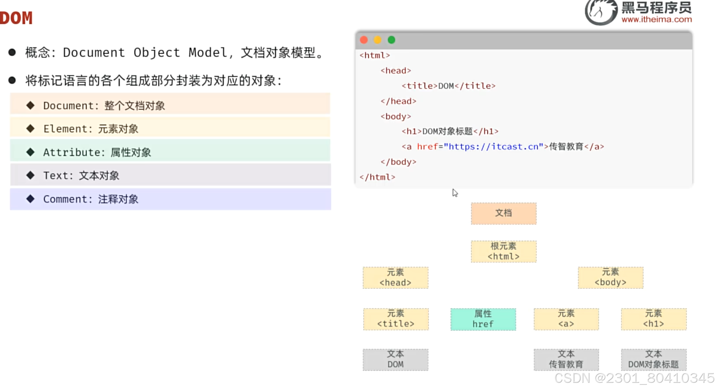The width and height of the screenshot is (716, 390).
Task: Click the 元素 <a> node box
Action: coord(566,319)
